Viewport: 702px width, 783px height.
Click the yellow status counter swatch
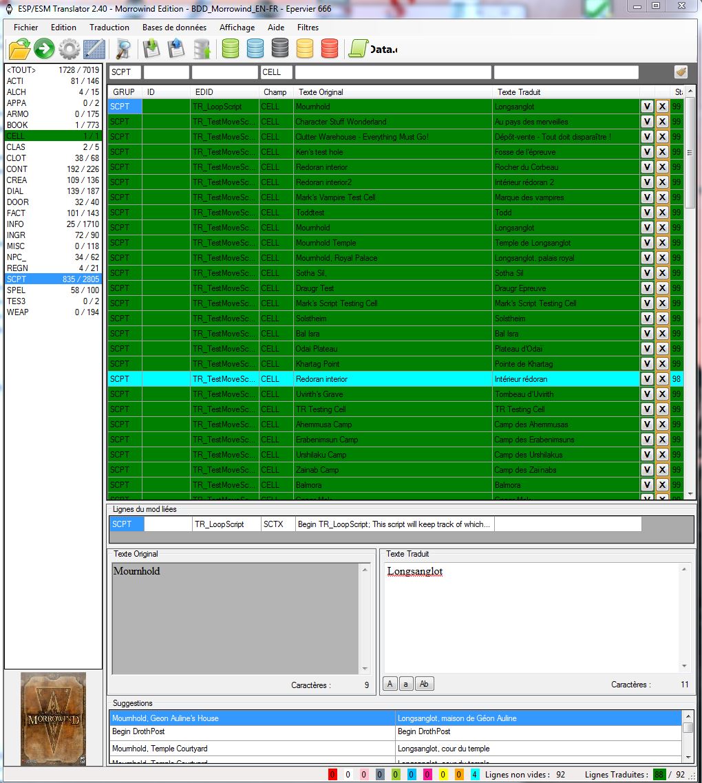[443, 775]
